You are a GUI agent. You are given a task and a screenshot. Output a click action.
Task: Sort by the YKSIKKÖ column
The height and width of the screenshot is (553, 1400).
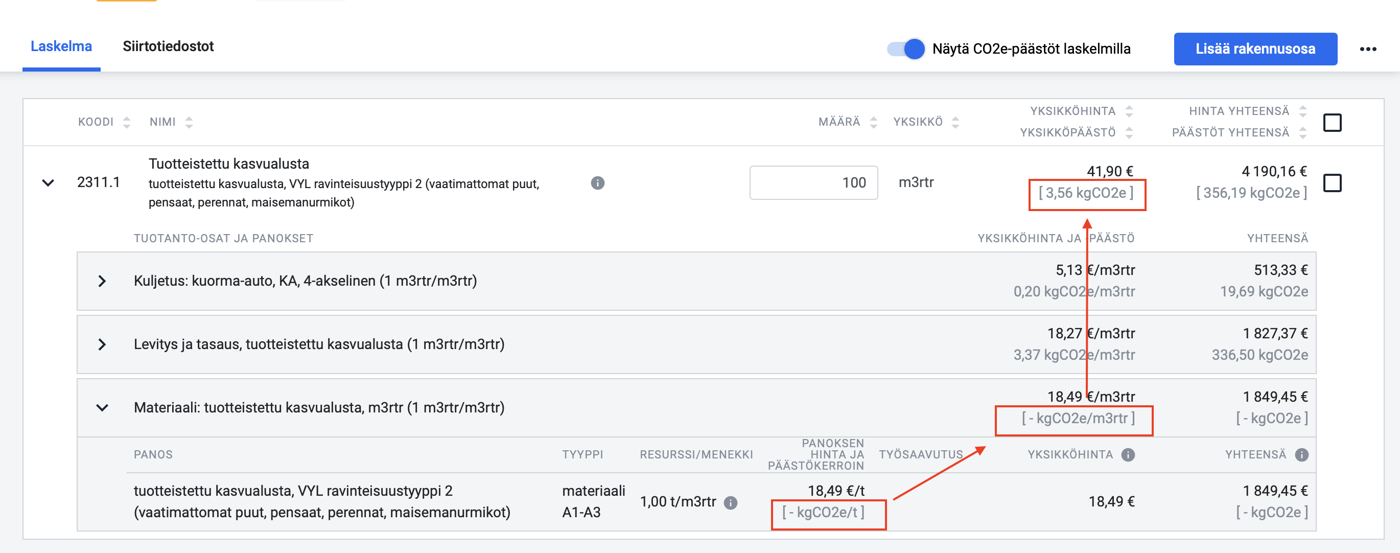point(955,122)
